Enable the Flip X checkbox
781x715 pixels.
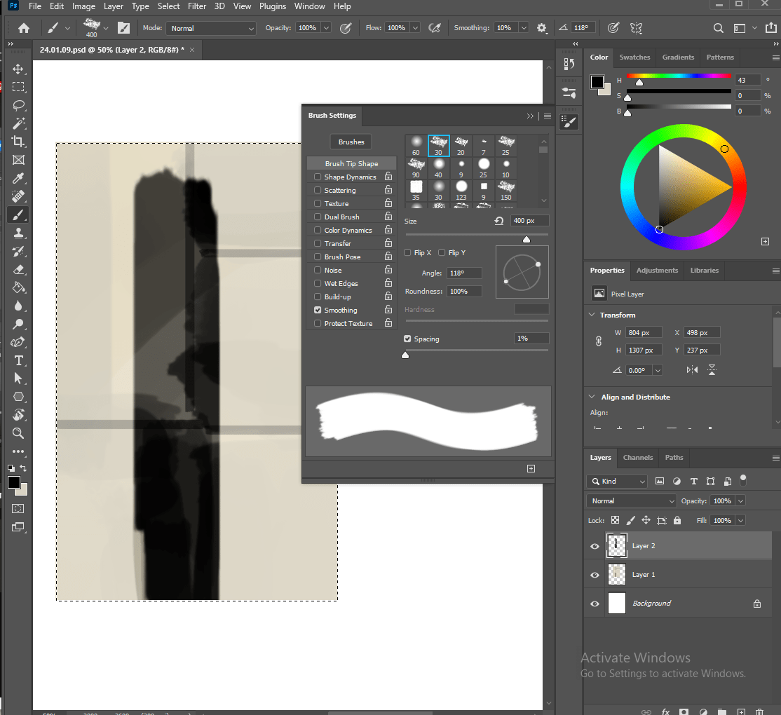[x=407, y=252]
